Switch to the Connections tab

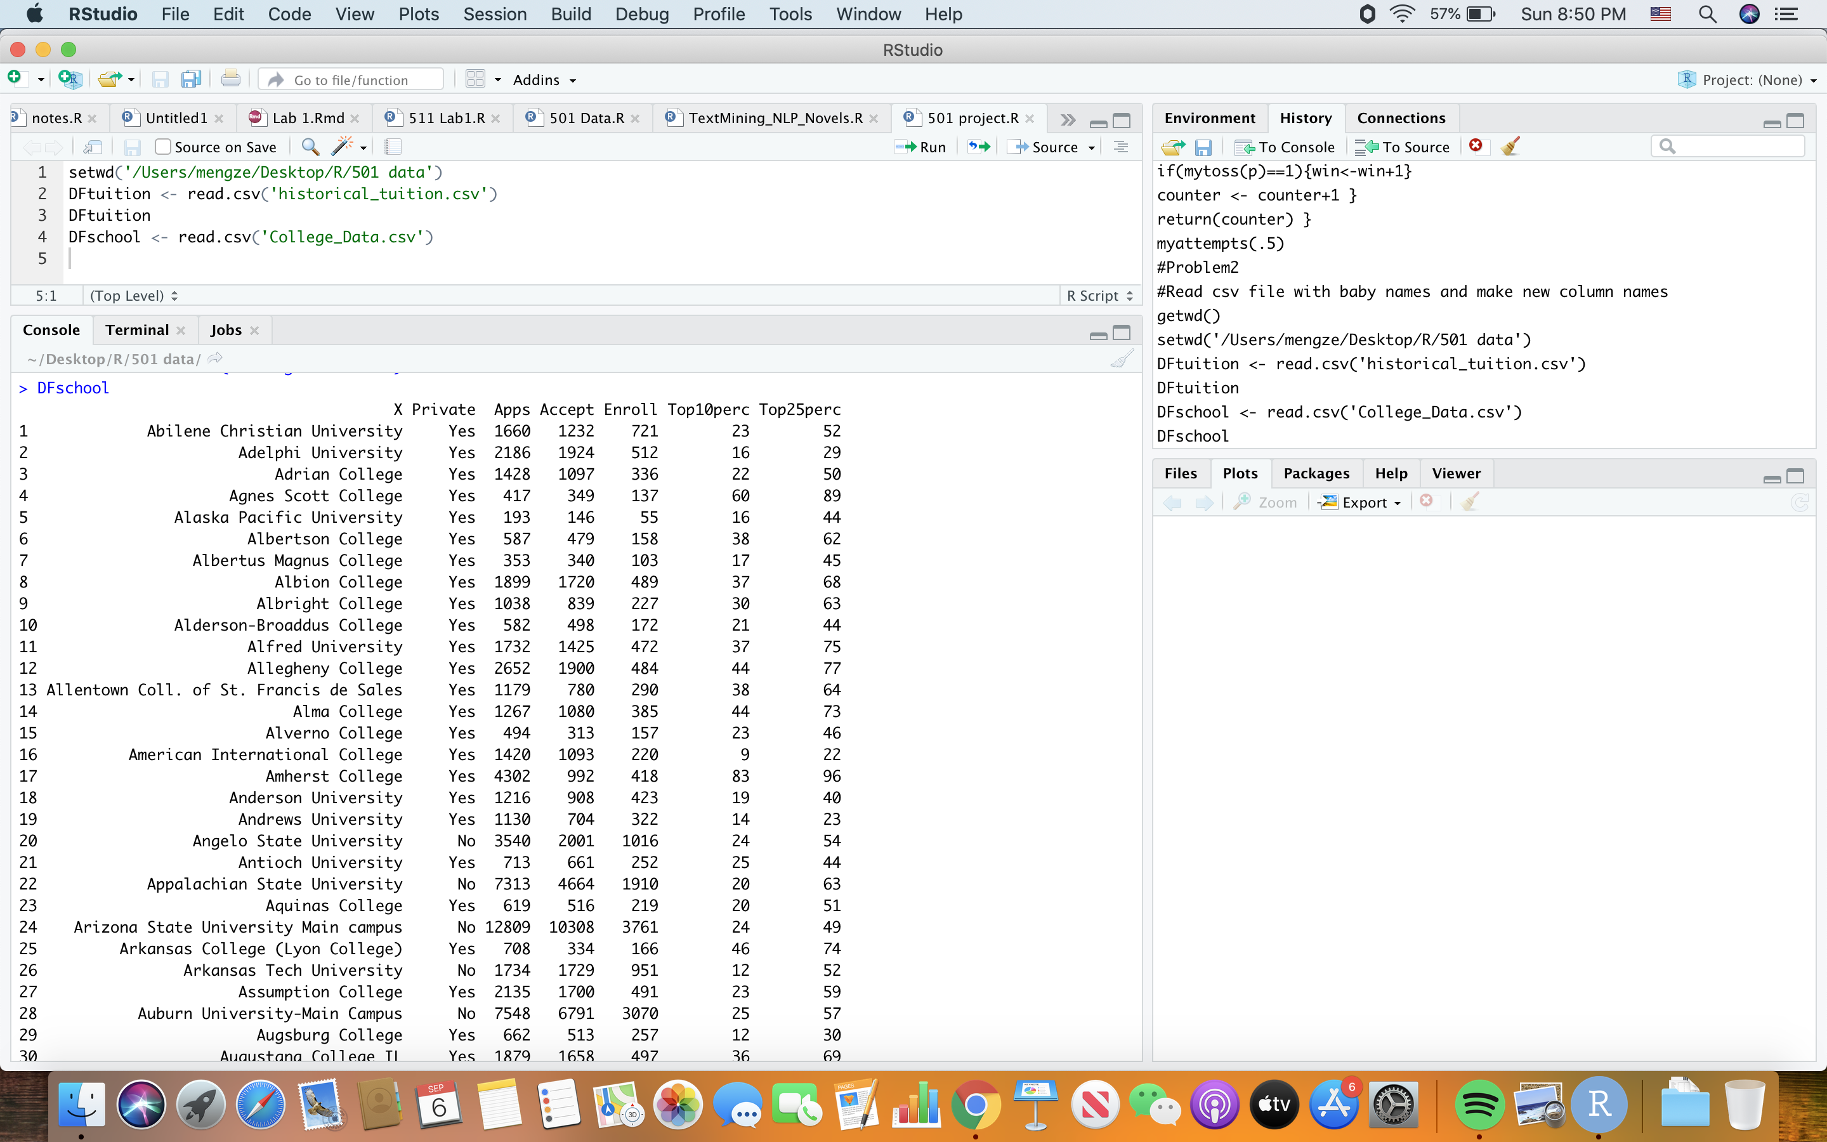pyautogui.click(x=1401, y=118)
